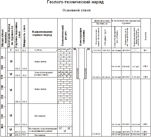Click the "Геологический разрез" column header
This screenshot has height=137, width=151.
pos(64,36)
